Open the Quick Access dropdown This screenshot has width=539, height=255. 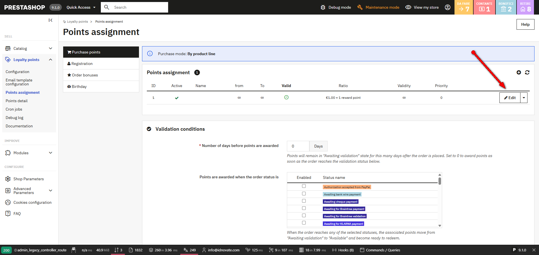[x=81, y=7]
